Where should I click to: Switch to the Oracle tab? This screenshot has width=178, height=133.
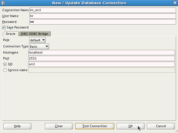(10, 34)
